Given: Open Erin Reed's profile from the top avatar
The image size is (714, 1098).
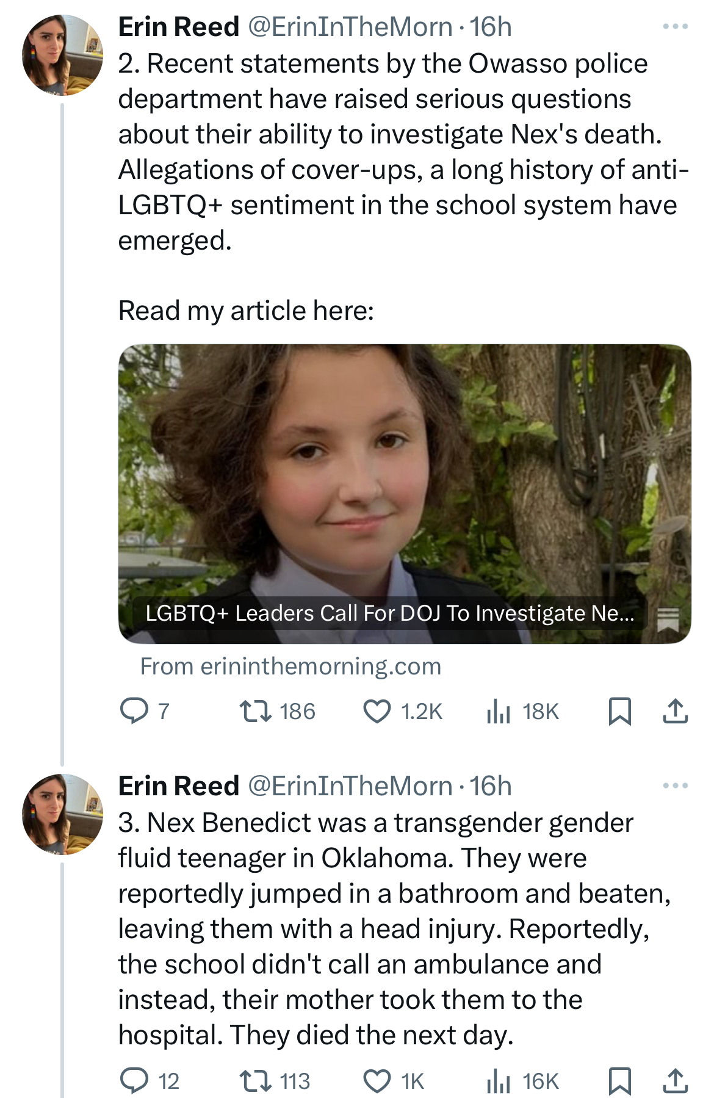Looking at the screenshot, I should pyautogui.click(x=62, y=55).
